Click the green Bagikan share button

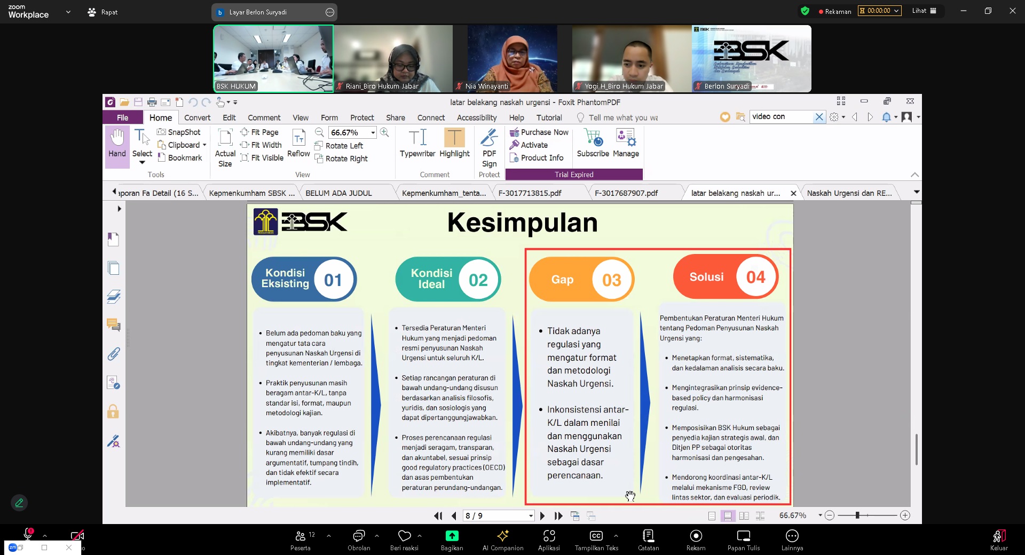click(452, 540)
